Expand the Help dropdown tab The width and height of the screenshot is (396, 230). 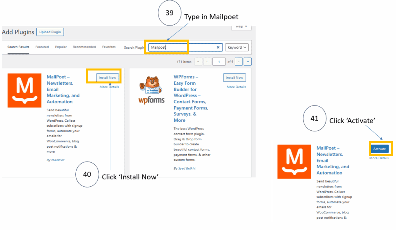click(241, 27)
